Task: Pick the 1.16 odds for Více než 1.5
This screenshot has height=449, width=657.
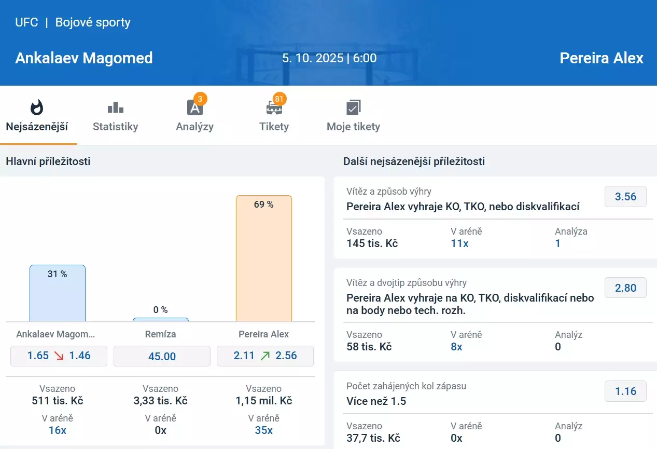Action: point(625,391)
